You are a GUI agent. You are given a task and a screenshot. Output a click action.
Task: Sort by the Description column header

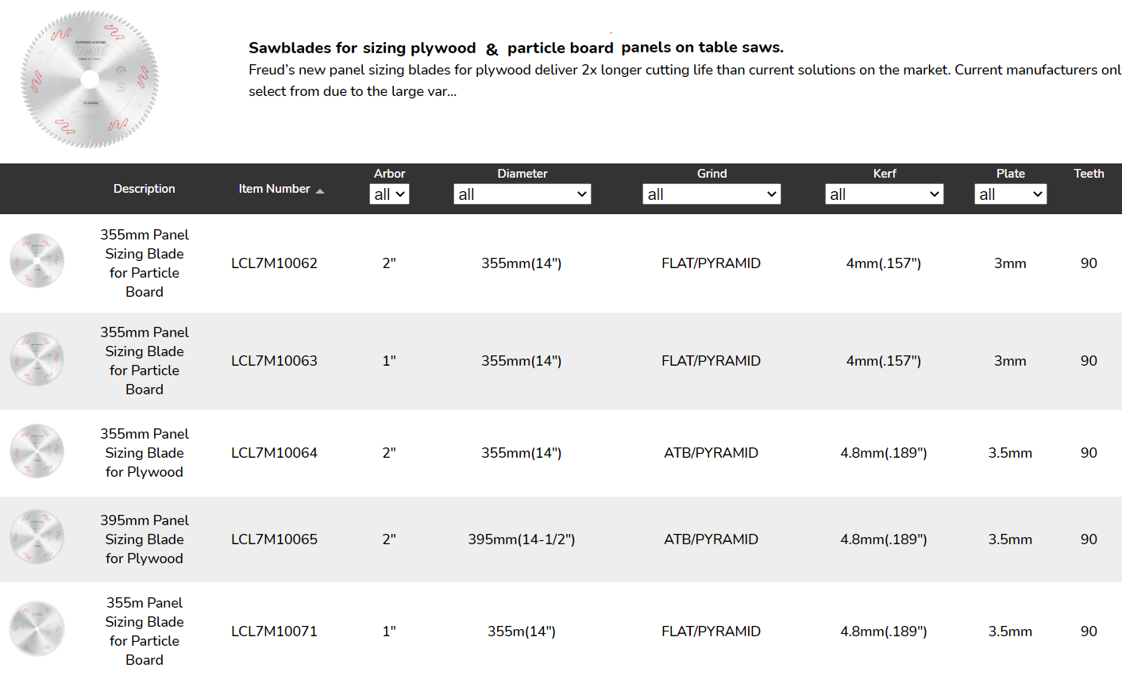click(x=145, y=189)
